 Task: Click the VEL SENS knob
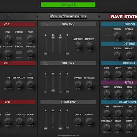(x=8, y=53)
